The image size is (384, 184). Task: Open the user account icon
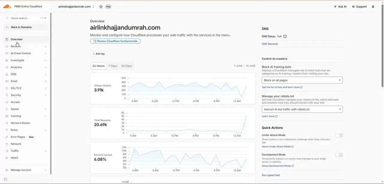[x=373, y=7]
